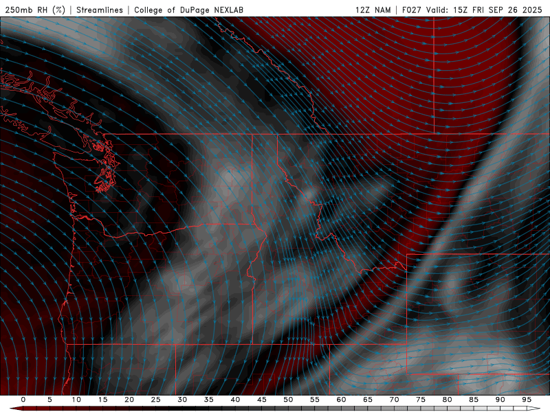This screenshot has height=412, width=550.
Task: Click 'Valid: 15Z FRI SEP 26 2025' text
Action: (x=484, y=10)
